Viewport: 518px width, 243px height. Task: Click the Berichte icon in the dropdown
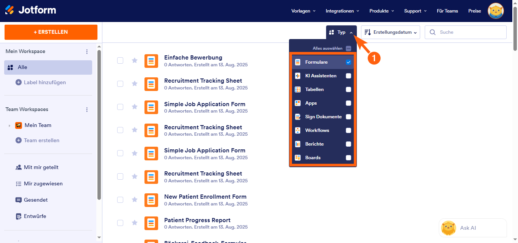298,144
